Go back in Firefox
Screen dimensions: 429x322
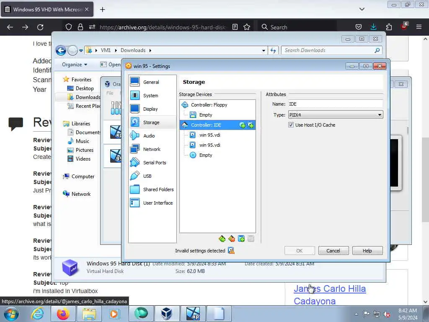coord(10,27)
